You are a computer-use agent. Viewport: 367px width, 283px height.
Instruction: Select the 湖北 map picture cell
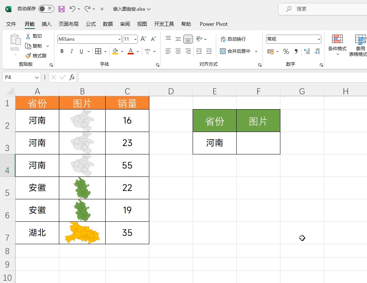tap(82, 233)
